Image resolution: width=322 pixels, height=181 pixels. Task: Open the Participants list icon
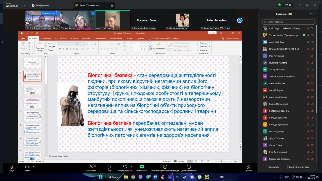(x=91, y=167)
